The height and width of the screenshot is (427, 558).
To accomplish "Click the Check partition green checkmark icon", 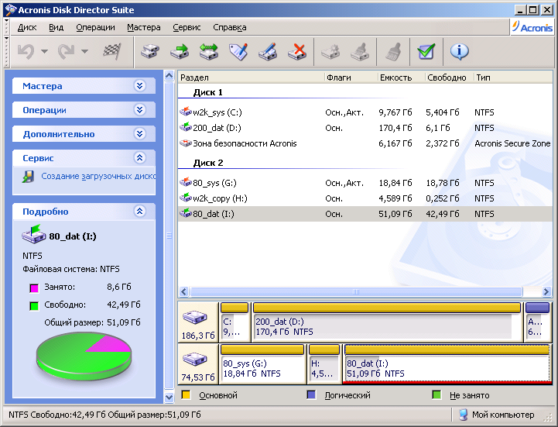I will tap(426, 52).
